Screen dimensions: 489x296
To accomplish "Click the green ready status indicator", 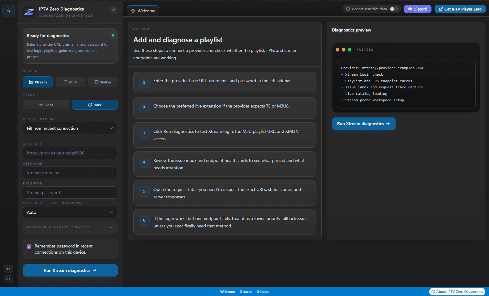I will pos(113,35).
